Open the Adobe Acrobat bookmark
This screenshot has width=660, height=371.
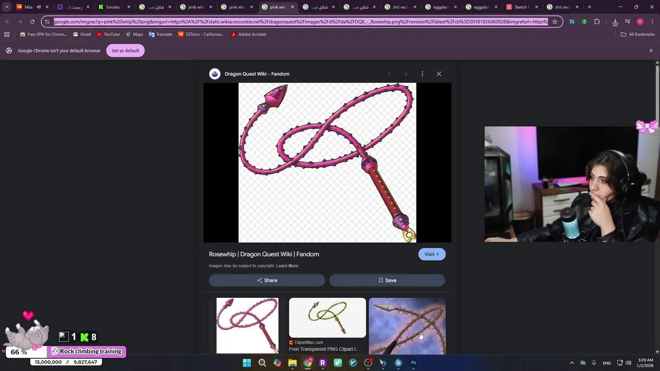pos(249,34)
